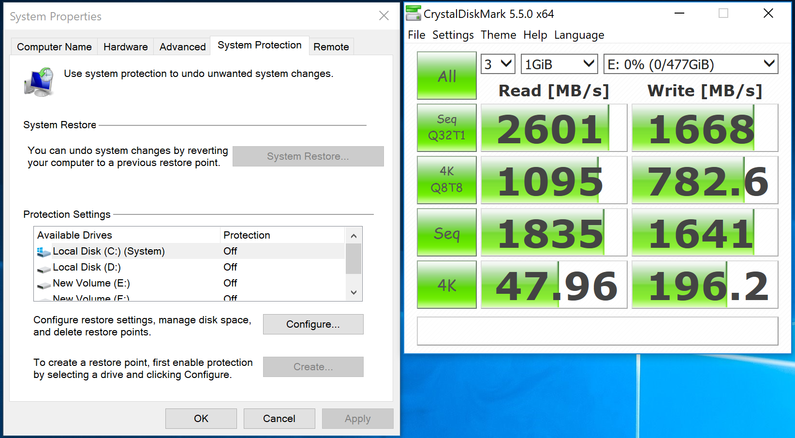795x438 pixels.
Task: Switch to the Remote tab
Action: (x=331, y=47)
